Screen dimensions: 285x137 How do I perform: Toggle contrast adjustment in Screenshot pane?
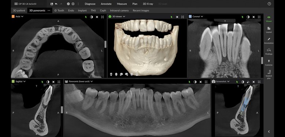[x=243, y=82]
